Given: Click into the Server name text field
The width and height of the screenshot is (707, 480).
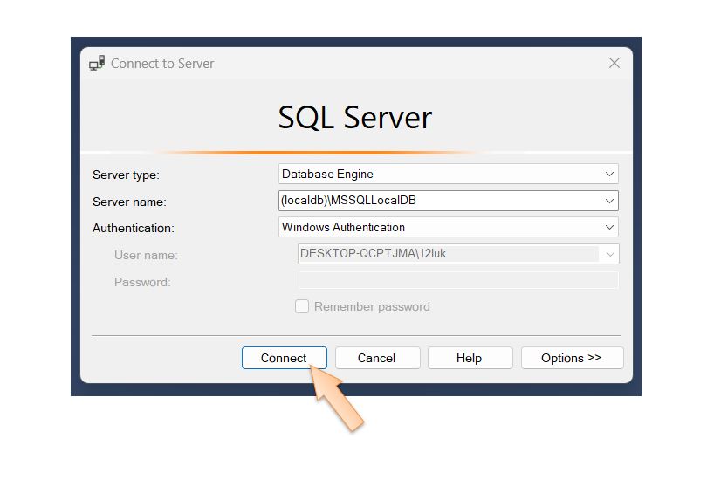Looking at the screenshot, I should click(x=436, y=201).
